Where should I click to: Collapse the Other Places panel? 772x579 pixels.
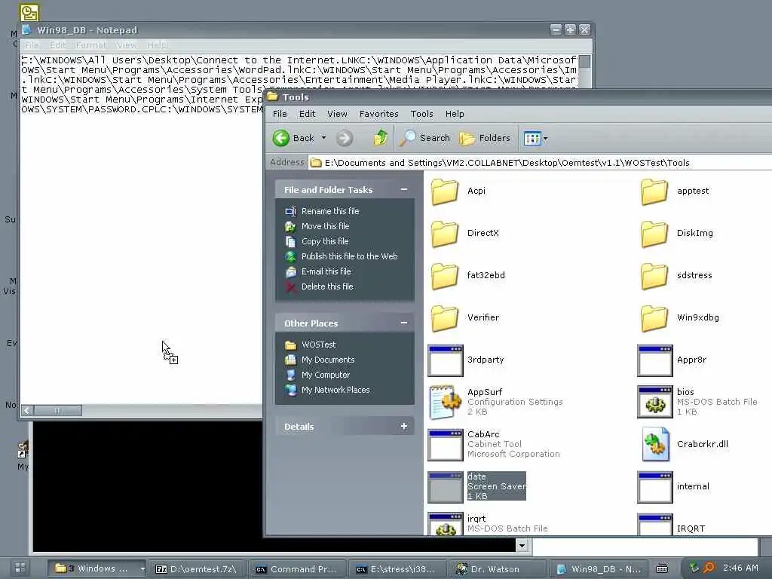(x=404, y=323)
